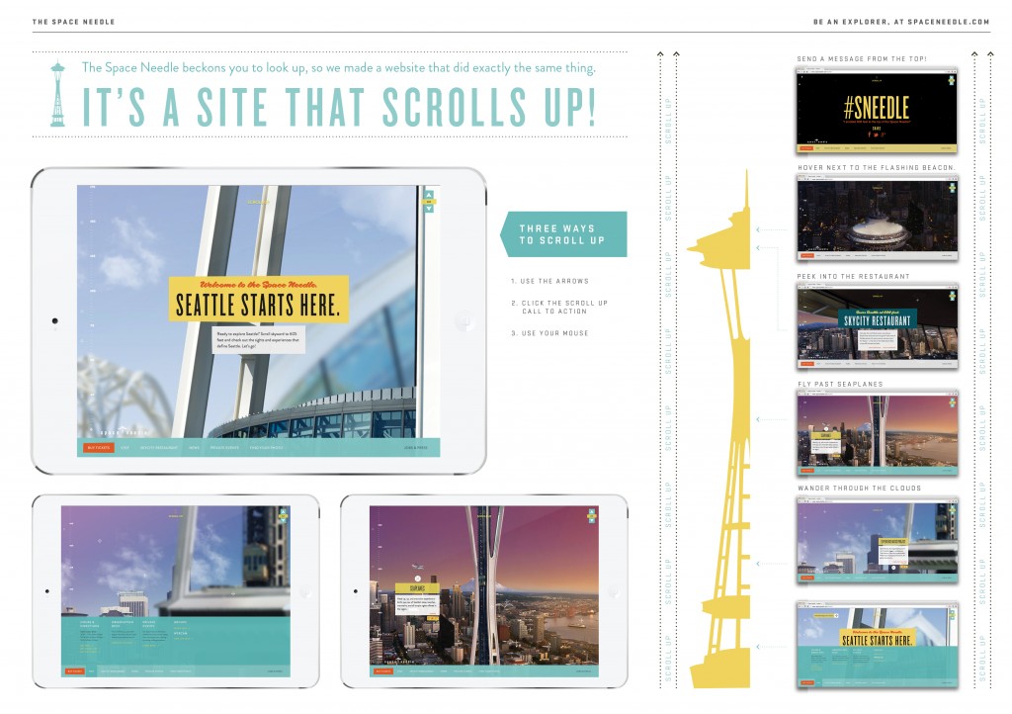This screenshot has width=1012, height=714.
Task: Open News in the large tablet navigation bar
Action: tap(195, 447)
